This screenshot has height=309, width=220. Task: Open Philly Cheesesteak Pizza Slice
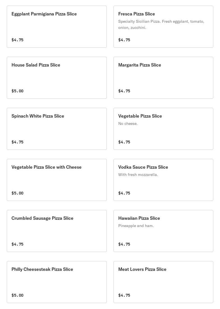tap(57, 282)
